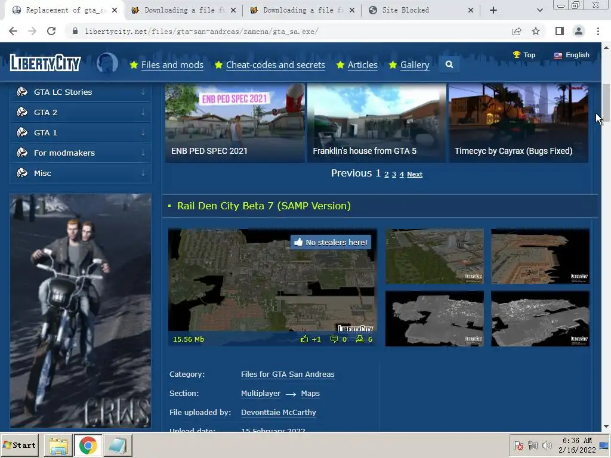This screenshot has width=611, height=458.
Task: Open the lower-right grayscale map thumbnail
Action: [x=540, y=318]
